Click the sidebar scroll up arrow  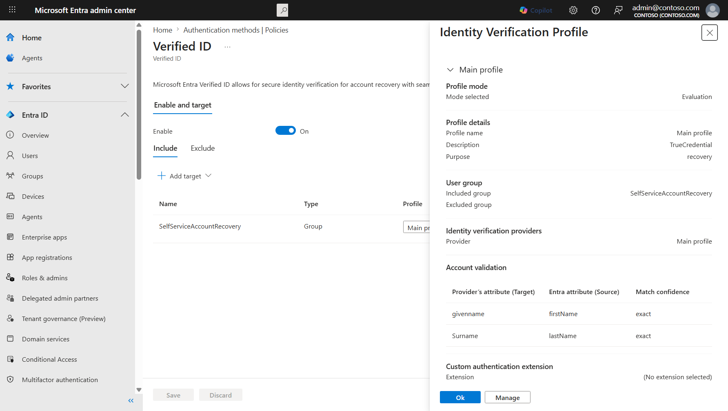coord(139,25)
